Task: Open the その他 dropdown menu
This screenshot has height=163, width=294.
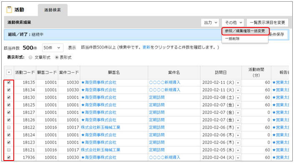Action: tap(233, 23)
